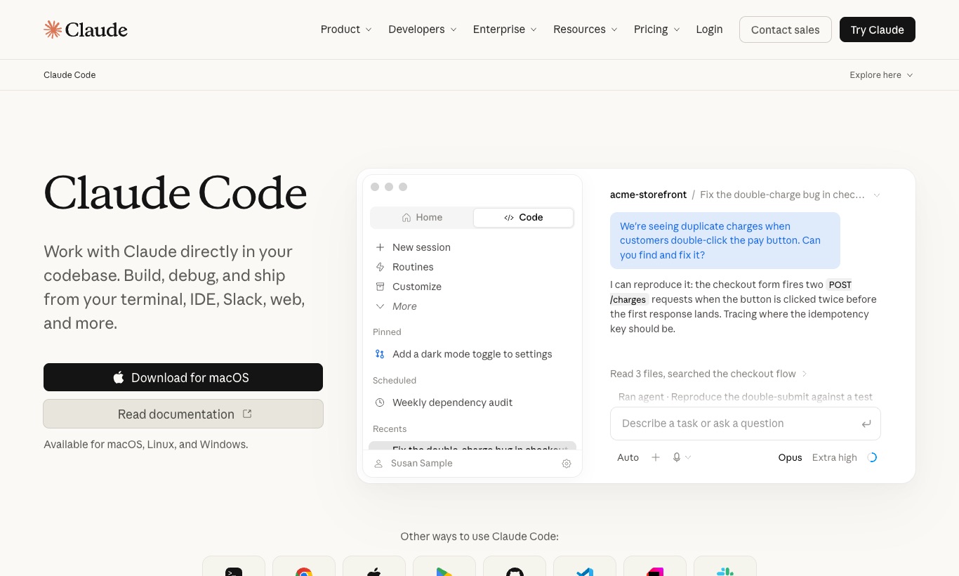The width and height of the screenshot is (959, 576).
Task: Click pull-request icon beside dark mode toggle task
Action: tap(380, 354)
